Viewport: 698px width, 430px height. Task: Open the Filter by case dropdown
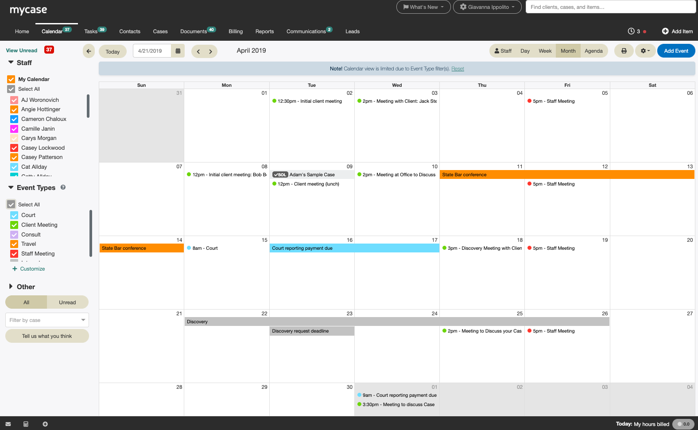coord(47,320)
